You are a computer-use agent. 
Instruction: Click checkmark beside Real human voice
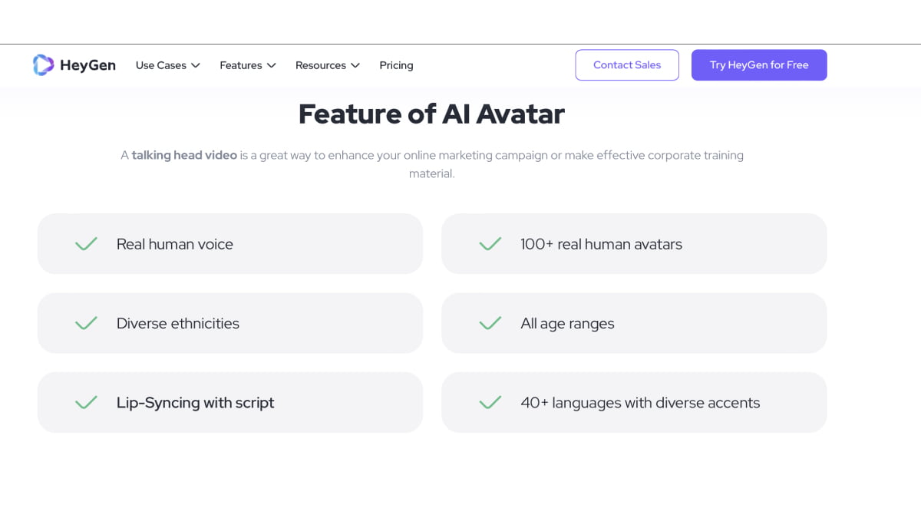(86, 244)
